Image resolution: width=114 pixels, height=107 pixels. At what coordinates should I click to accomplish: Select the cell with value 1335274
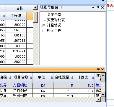(x=16, y=51)
